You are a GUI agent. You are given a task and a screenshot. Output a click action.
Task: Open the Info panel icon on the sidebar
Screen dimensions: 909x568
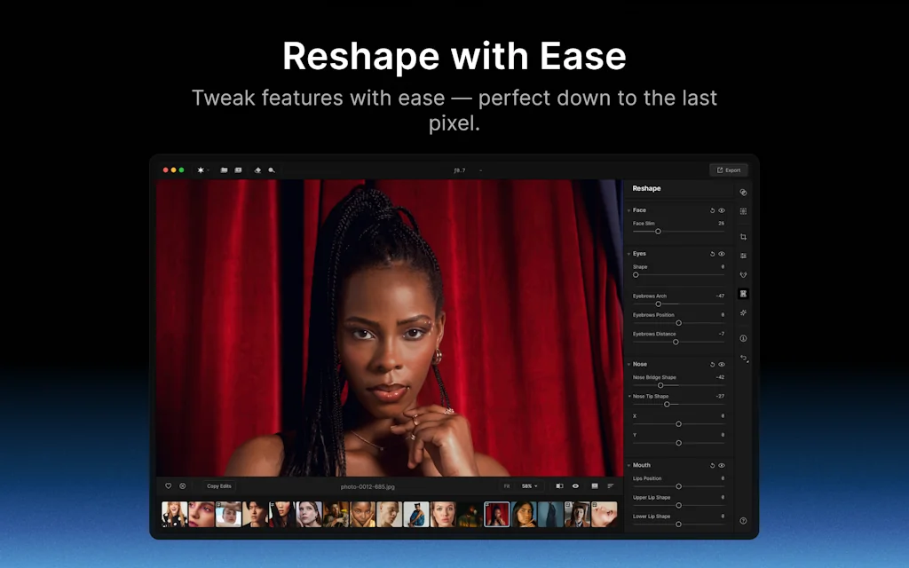pos(744,337)
